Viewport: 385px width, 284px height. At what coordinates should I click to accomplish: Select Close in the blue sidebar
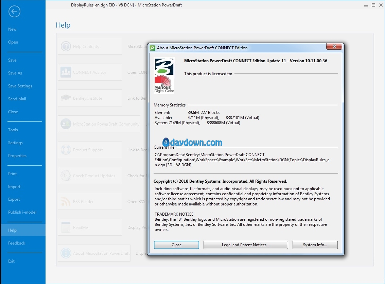coord(13,112)
